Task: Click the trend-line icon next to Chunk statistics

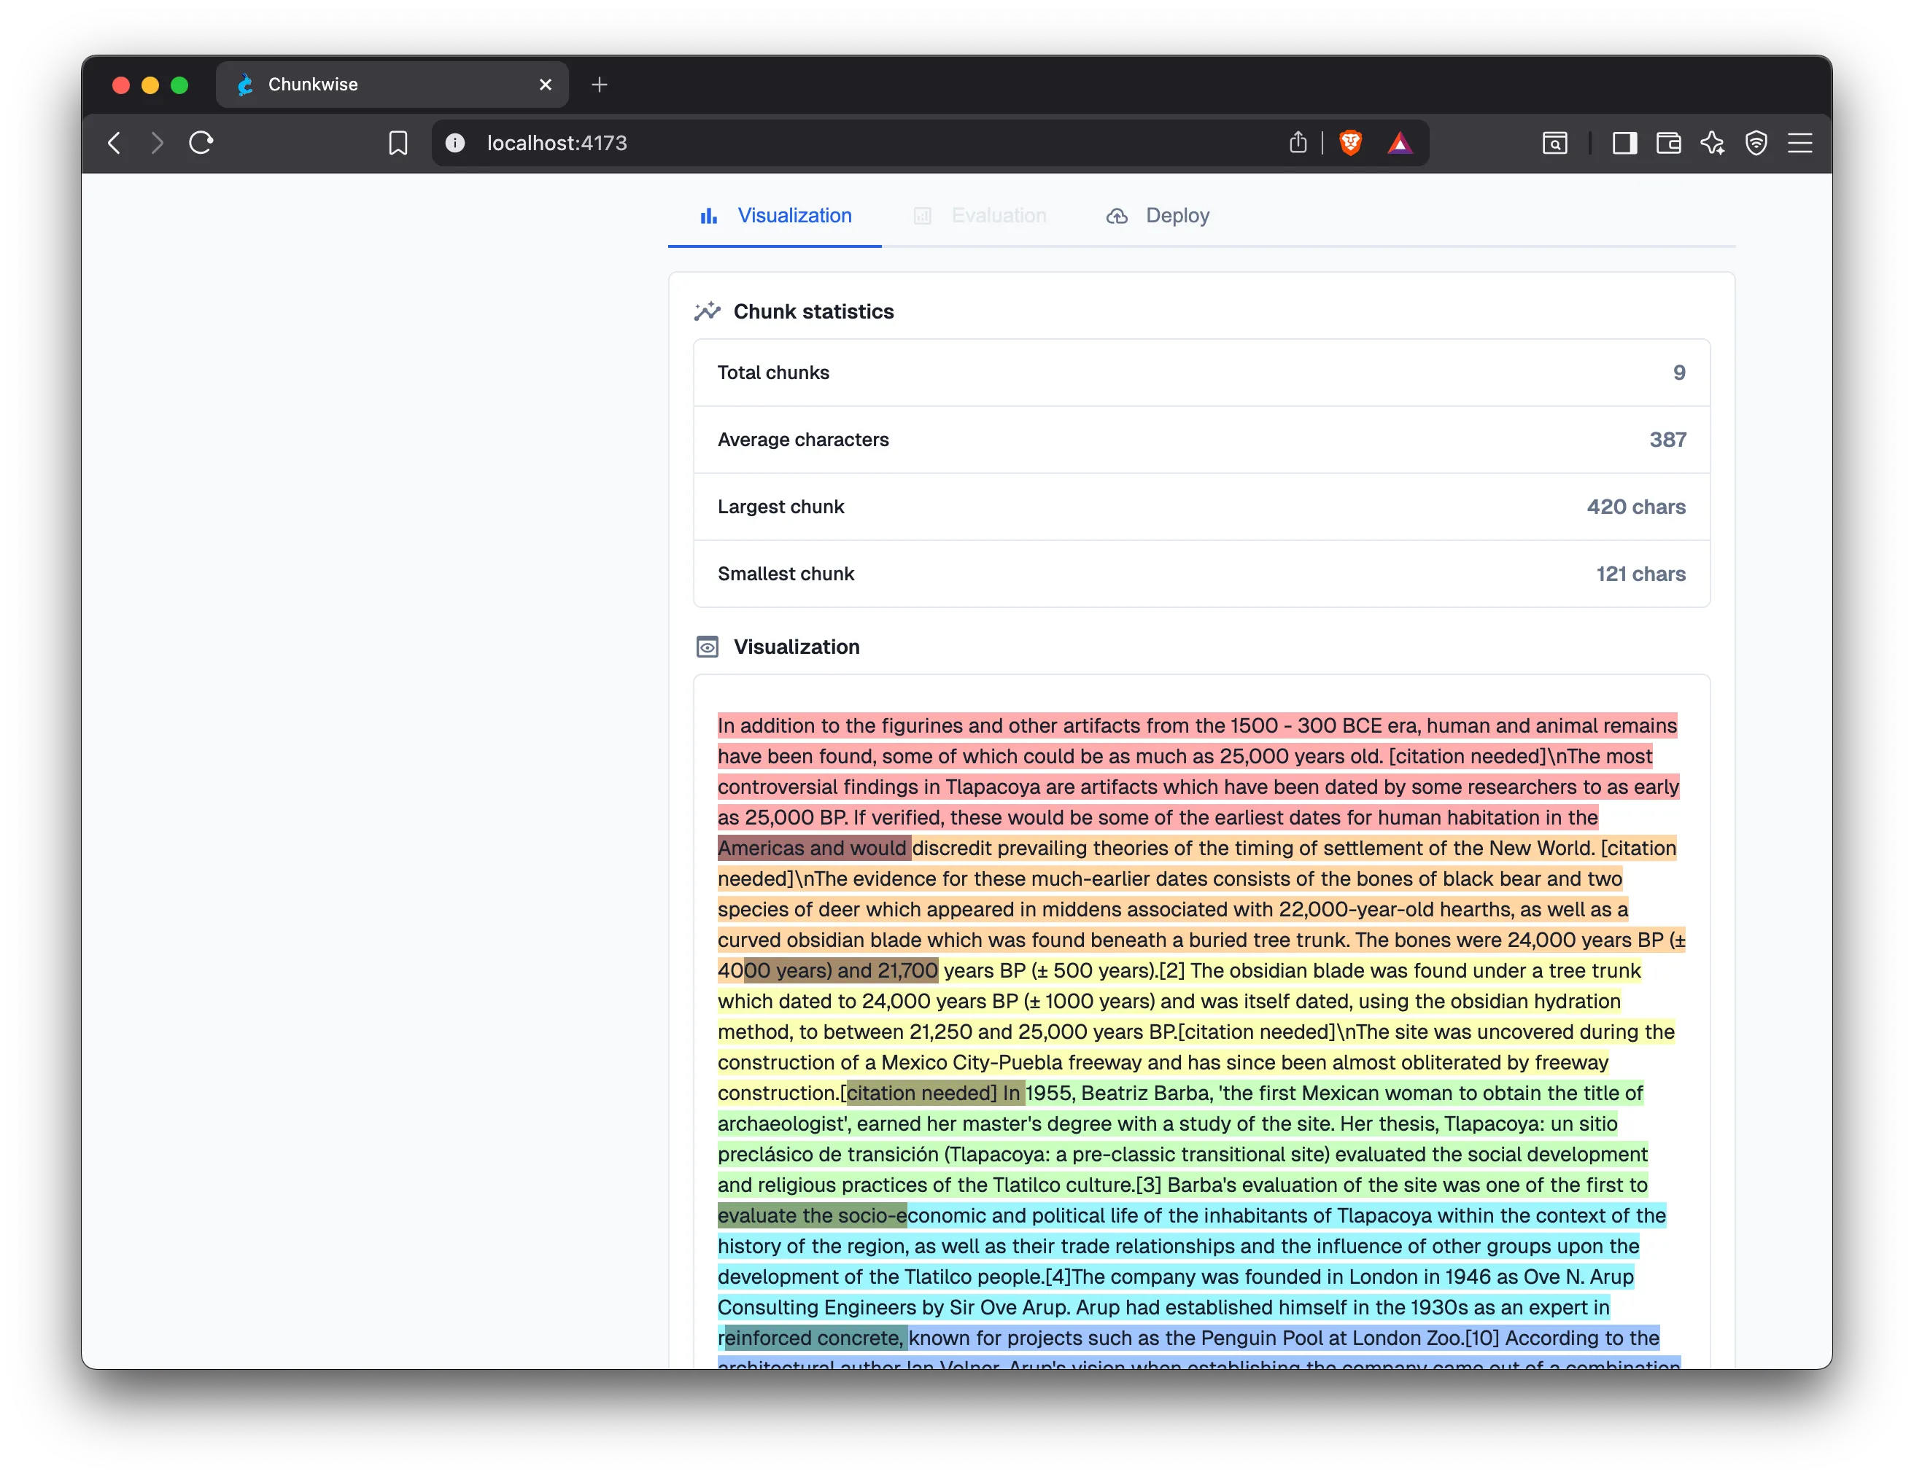Action: (708, 311)
